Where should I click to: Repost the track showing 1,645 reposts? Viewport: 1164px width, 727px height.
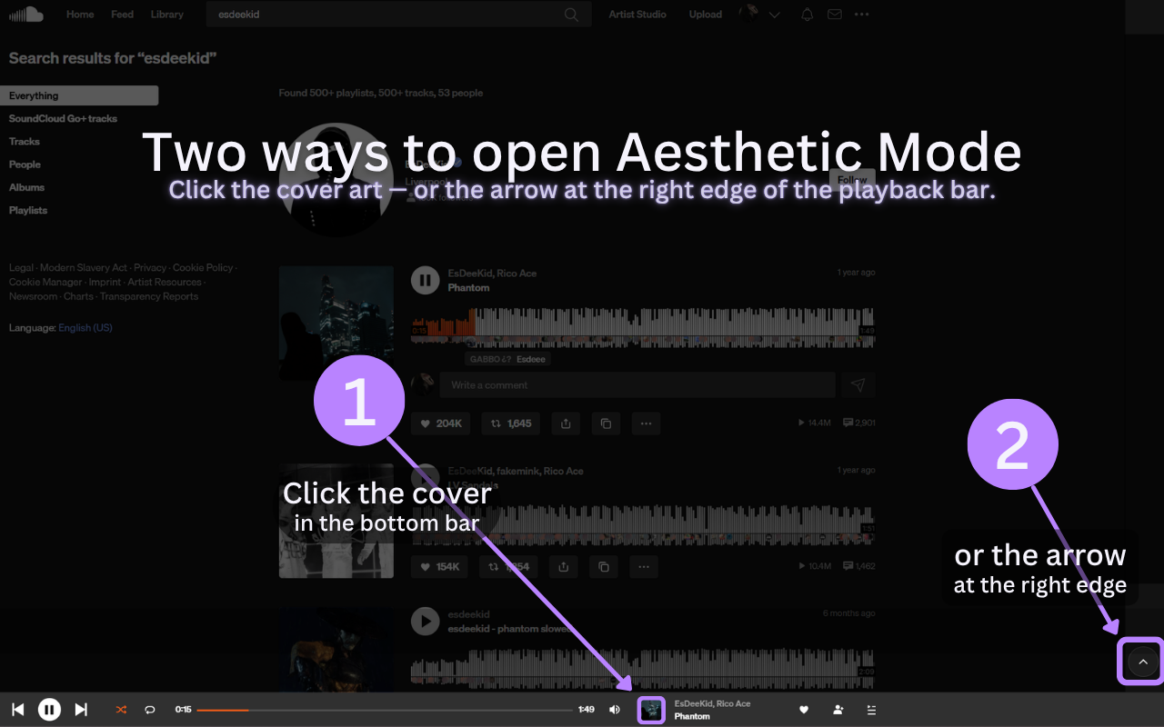click(510, 423)
